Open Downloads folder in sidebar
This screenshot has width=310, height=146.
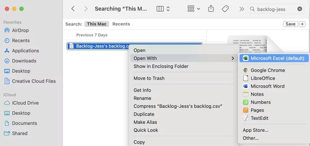coord(24,61)
